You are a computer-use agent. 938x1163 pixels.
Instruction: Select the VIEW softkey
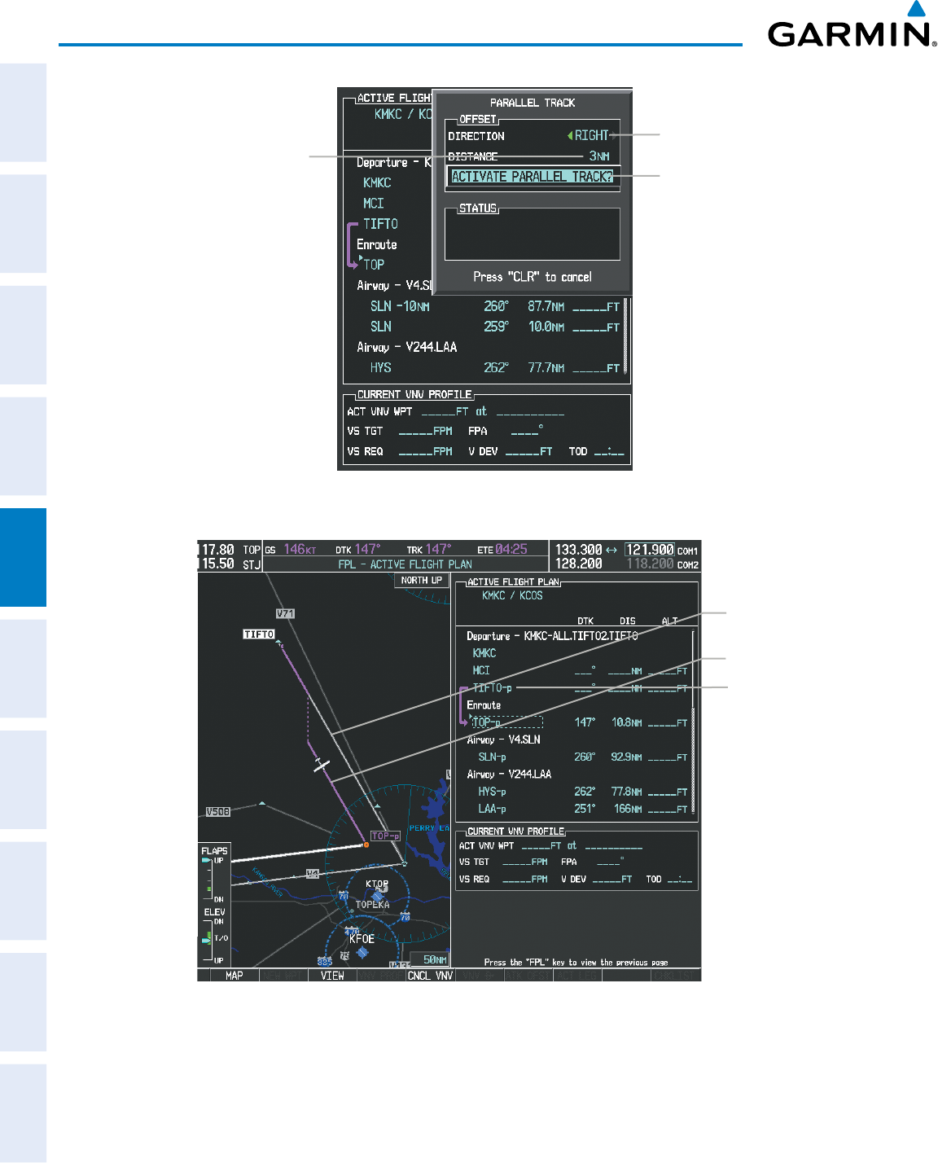[332, 975]
